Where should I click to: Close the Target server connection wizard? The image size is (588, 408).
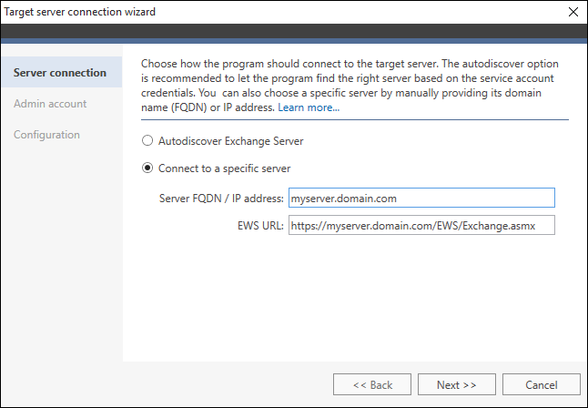point(573,12)
